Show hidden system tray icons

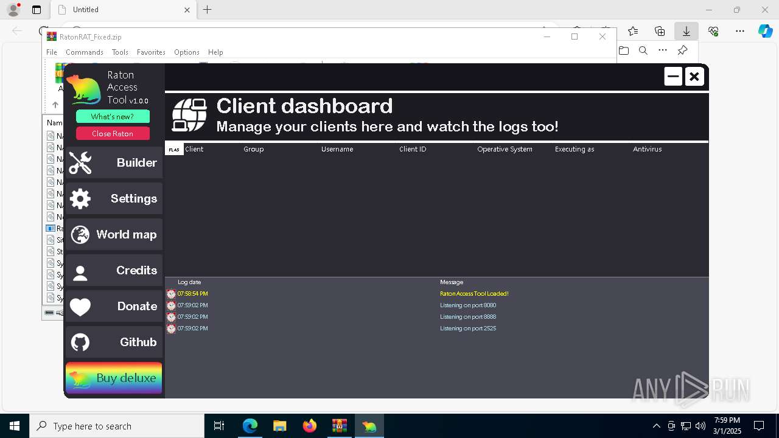click(656, 426)
